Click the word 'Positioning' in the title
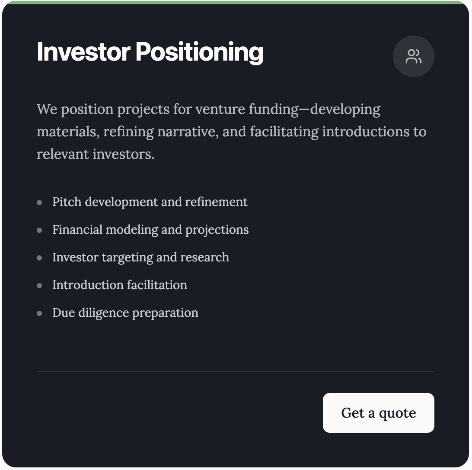 pos(199,52)
